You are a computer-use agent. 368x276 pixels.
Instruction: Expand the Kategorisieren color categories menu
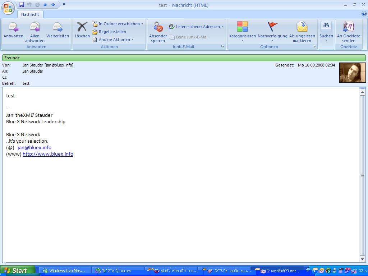click(x=242, y=27)
